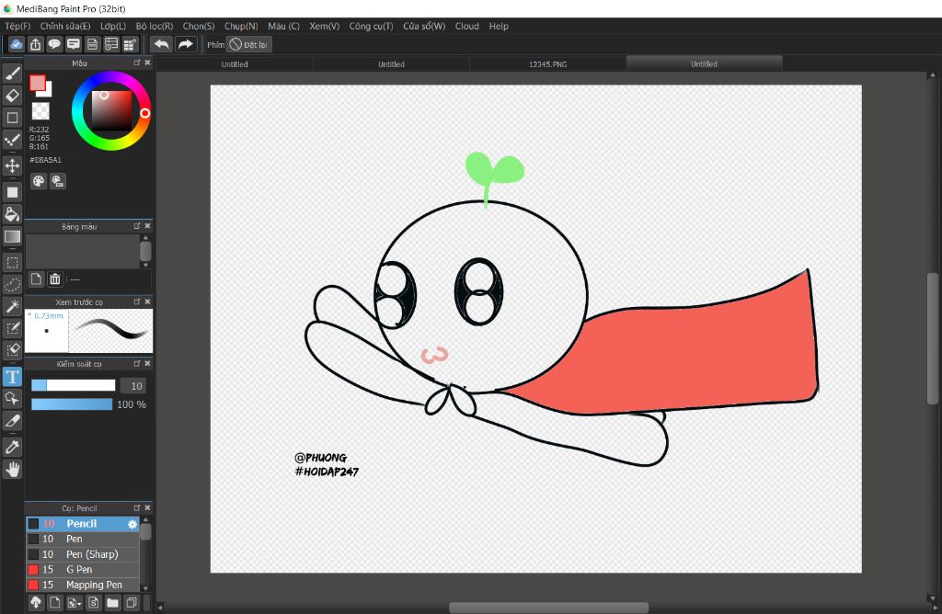Image resolution: width=942 pixels, height=614 pixels.
Task: Select the Shape rectangle tool
Action: tap(12, 118)
